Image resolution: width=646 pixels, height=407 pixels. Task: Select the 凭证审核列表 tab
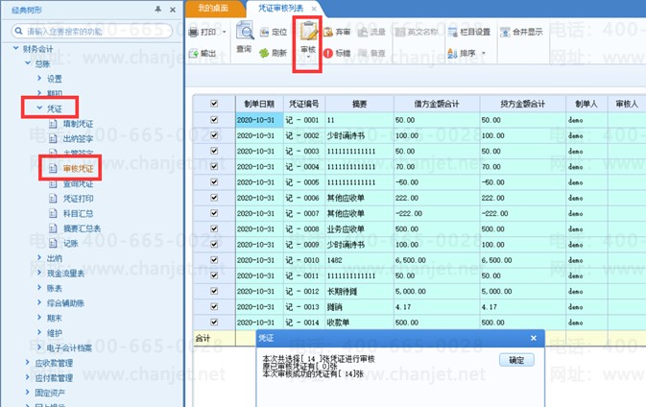[281, 9]
